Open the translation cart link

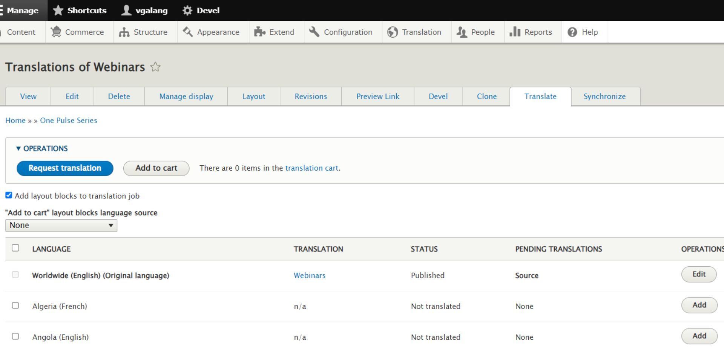pos(311,168)
